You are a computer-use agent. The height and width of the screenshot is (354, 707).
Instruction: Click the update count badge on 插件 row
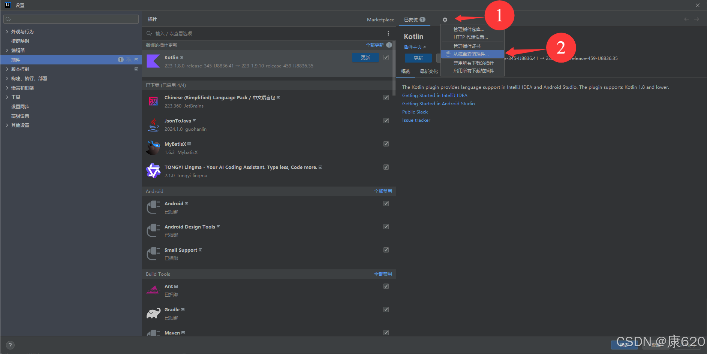tap(120, 60)
